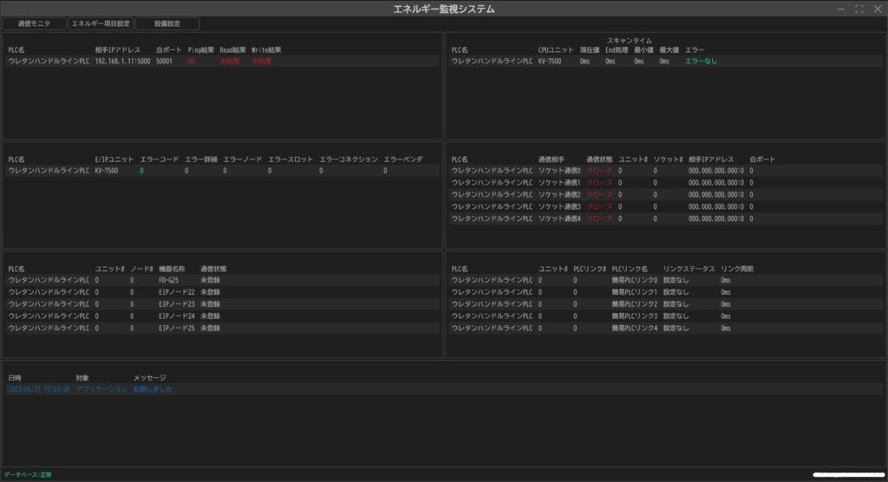This screenshot has width=888, height=482.
Task: Select the EIPノード25 row
Action: 222,328
